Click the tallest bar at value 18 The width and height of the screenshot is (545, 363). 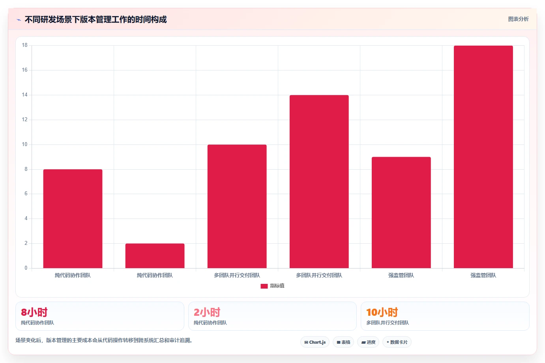(x=483, y=157)
